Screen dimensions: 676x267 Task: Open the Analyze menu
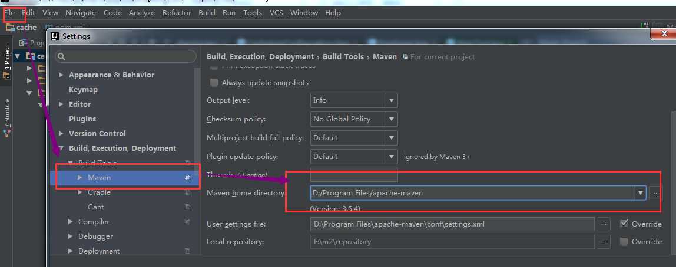pyautogui.click(x=142, y=13)
